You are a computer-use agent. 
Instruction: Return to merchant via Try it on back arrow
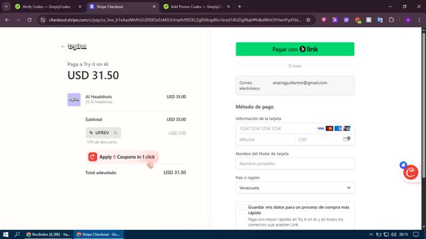coord(63,46)
